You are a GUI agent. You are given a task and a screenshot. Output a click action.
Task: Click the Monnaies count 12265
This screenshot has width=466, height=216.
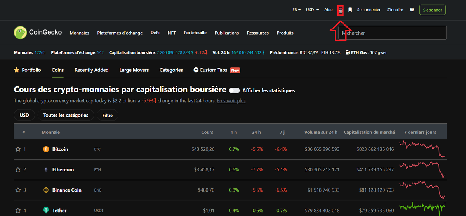click(40, 52)
